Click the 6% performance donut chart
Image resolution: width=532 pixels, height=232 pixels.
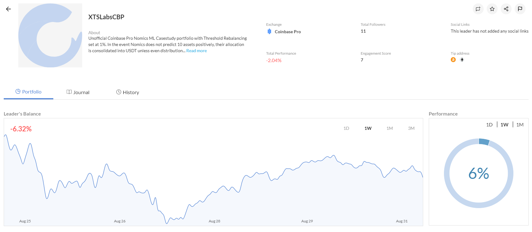(x=478, y=173)
